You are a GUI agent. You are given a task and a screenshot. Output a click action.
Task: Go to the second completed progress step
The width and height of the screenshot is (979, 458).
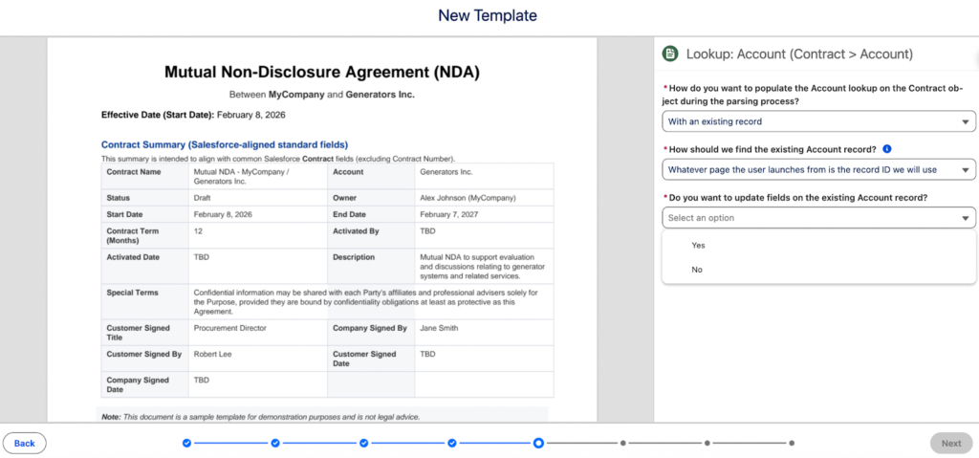[x=275, y=443]
